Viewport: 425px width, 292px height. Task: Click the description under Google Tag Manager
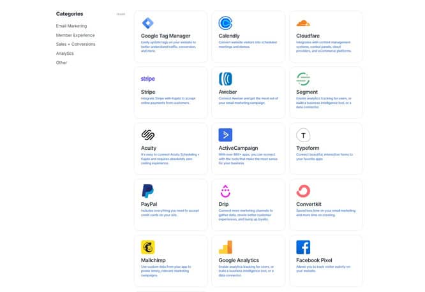pos(168,47)
